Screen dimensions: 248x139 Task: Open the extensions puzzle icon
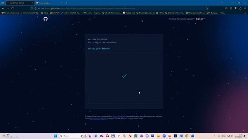(x=240, y=8)
